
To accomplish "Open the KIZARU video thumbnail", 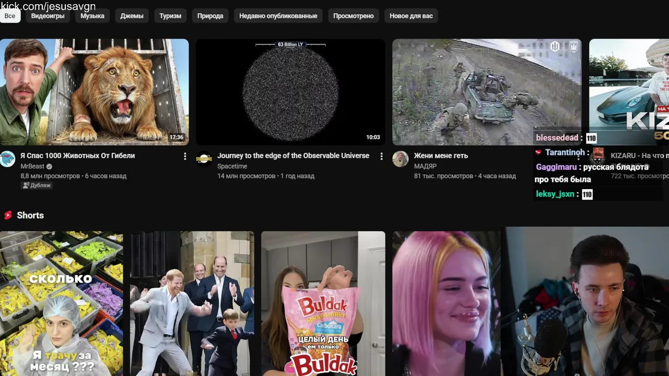I will coord(629,92).
